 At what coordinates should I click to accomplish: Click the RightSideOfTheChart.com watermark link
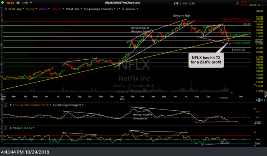tap(123, 3)
